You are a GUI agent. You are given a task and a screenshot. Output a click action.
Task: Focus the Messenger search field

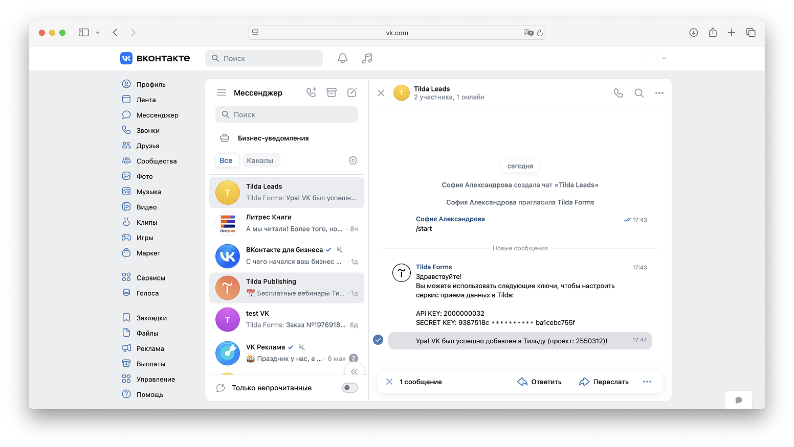pos(286,114)
